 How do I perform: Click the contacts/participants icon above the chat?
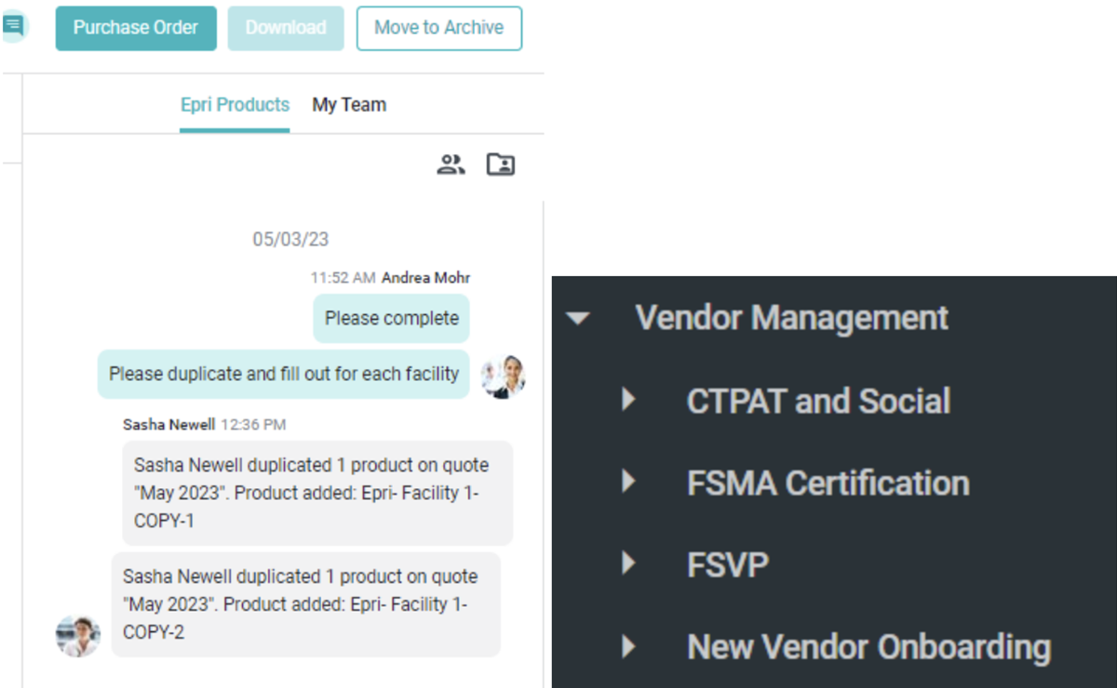pos(451,164)
